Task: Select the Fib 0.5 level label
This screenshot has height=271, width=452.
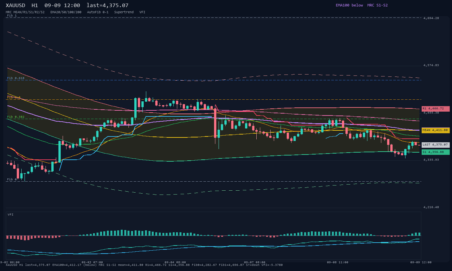Action: [x=14, y=97]
